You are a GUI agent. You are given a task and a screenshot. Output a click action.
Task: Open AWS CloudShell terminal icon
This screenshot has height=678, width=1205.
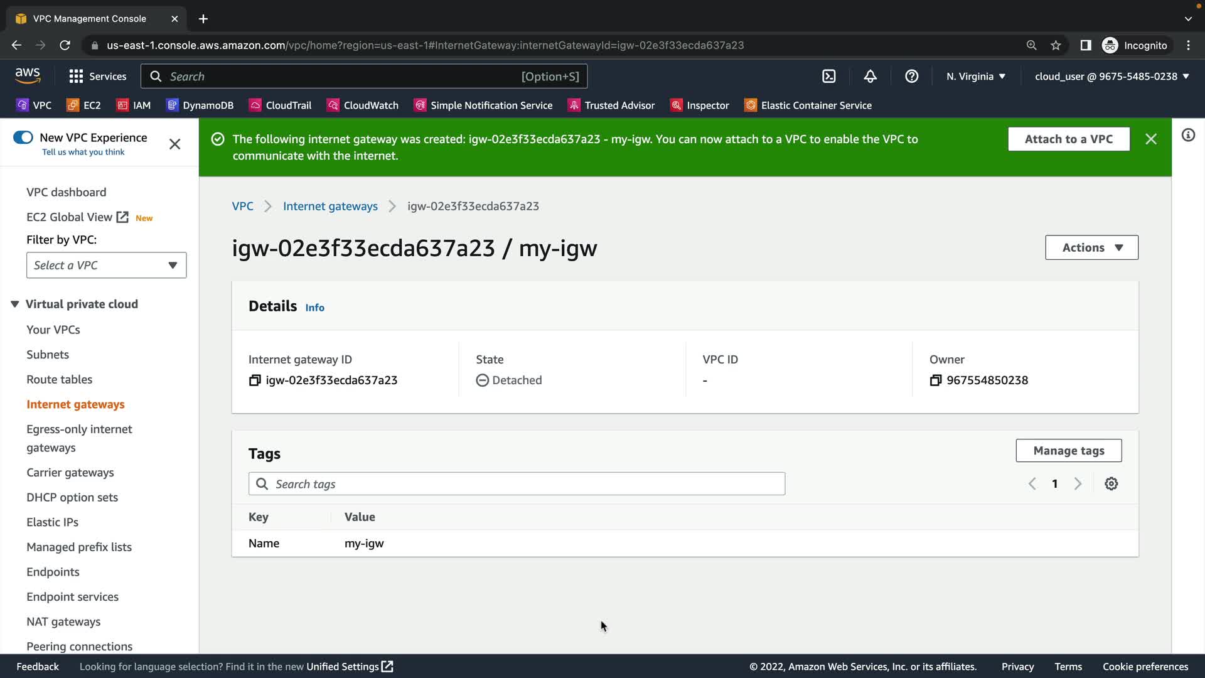coord(829,77)
